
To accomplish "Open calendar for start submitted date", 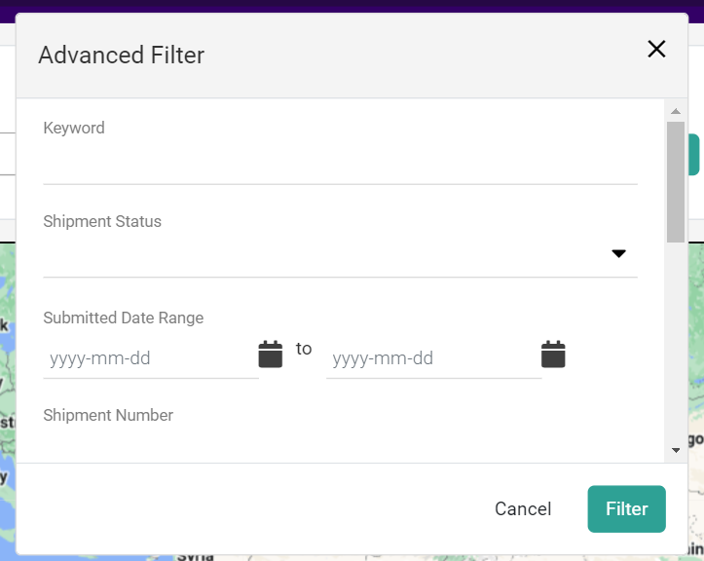I will [271, 355].
